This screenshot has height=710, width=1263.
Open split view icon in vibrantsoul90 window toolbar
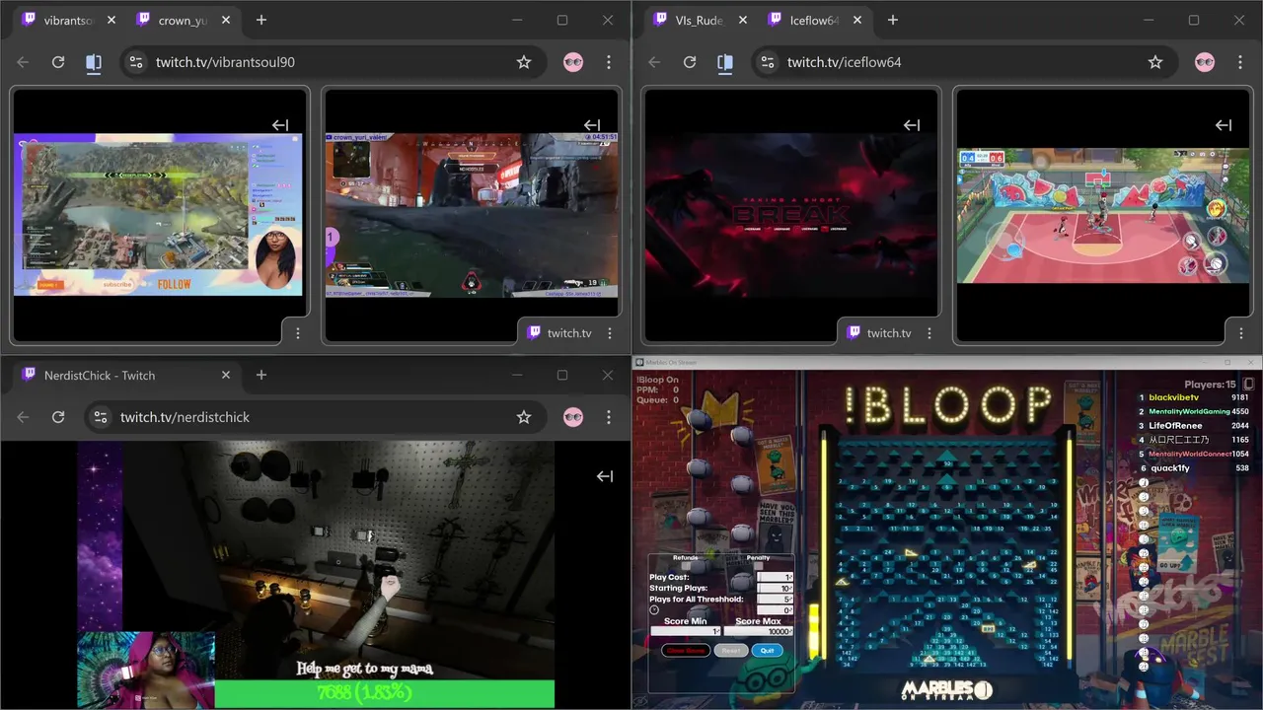(94, 62)
